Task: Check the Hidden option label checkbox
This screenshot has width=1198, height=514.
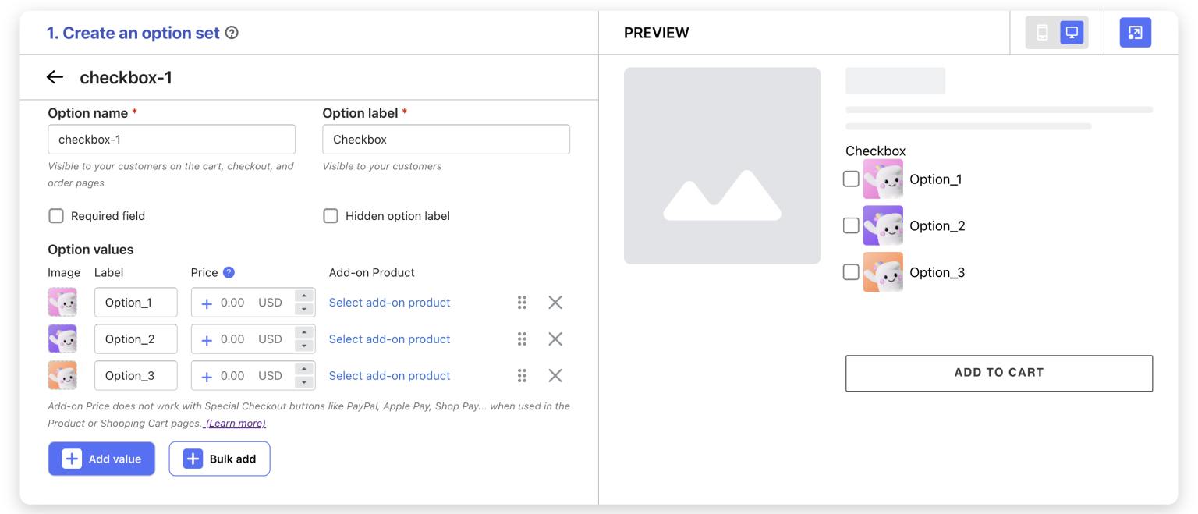Action: tap(331, 215)
